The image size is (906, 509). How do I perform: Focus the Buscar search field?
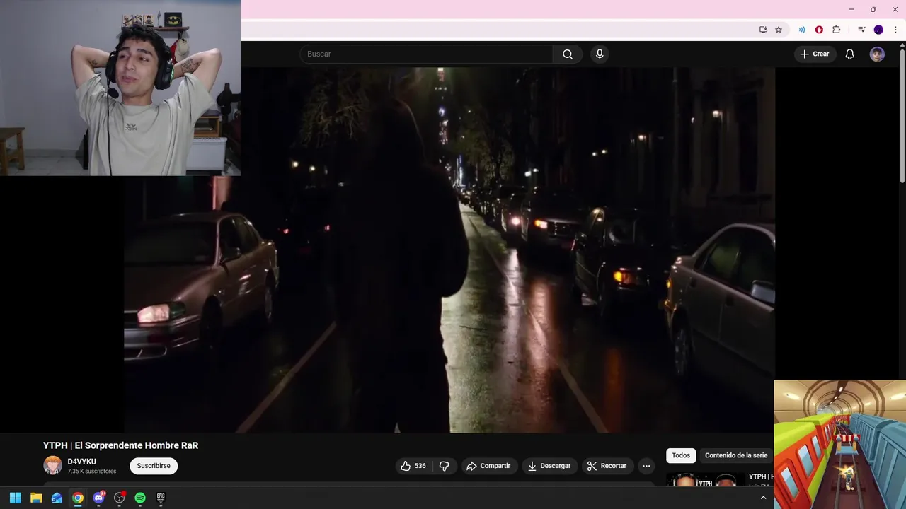tap(427, 54)
